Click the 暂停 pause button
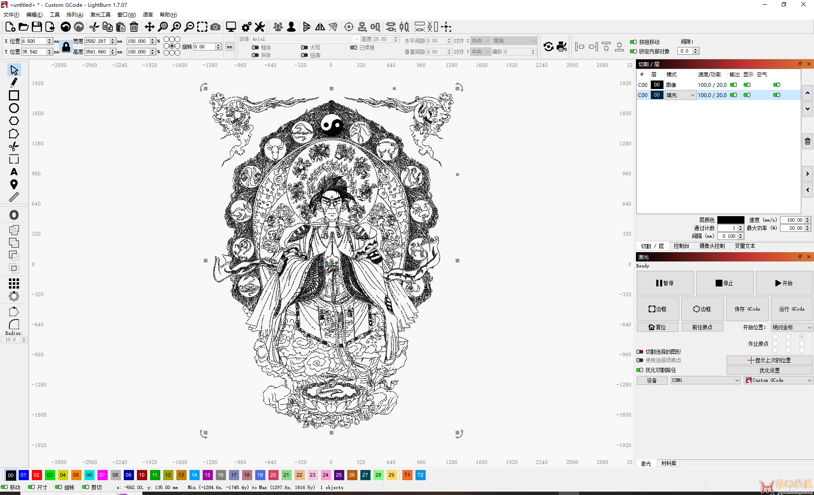 tap(665, 283)
